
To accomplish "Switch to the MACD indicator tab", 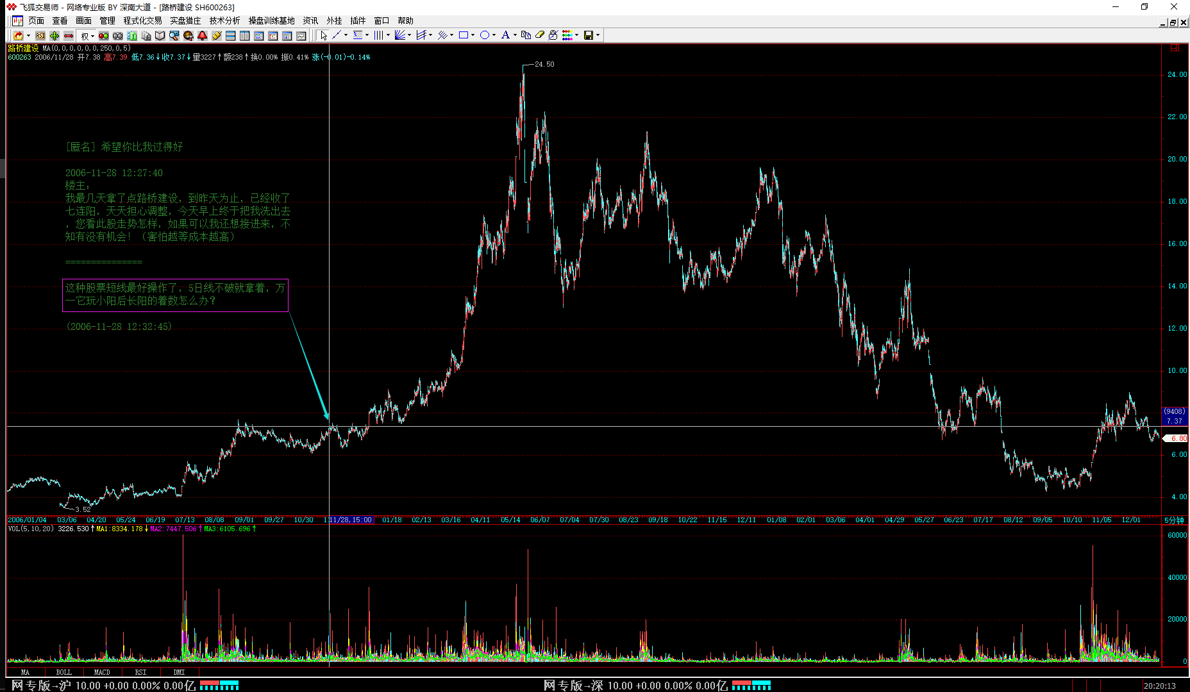I will point(102,672).
